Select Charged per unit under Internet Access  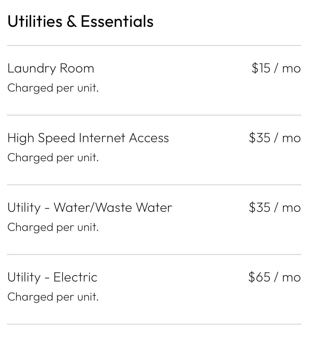pos(53,158)
